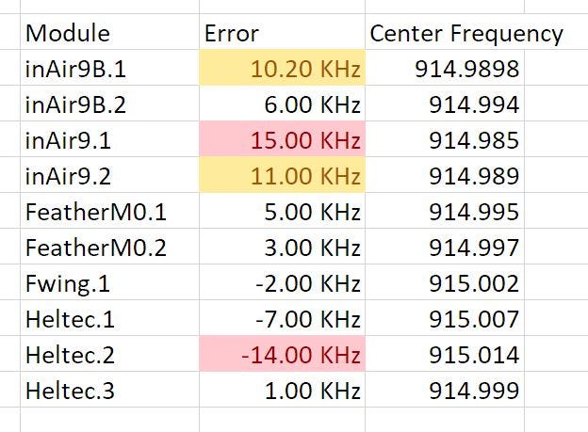Viewport: 588px width, 432px height.
Task: Select the 915.014 frequency cell
Action: (445, 354)
